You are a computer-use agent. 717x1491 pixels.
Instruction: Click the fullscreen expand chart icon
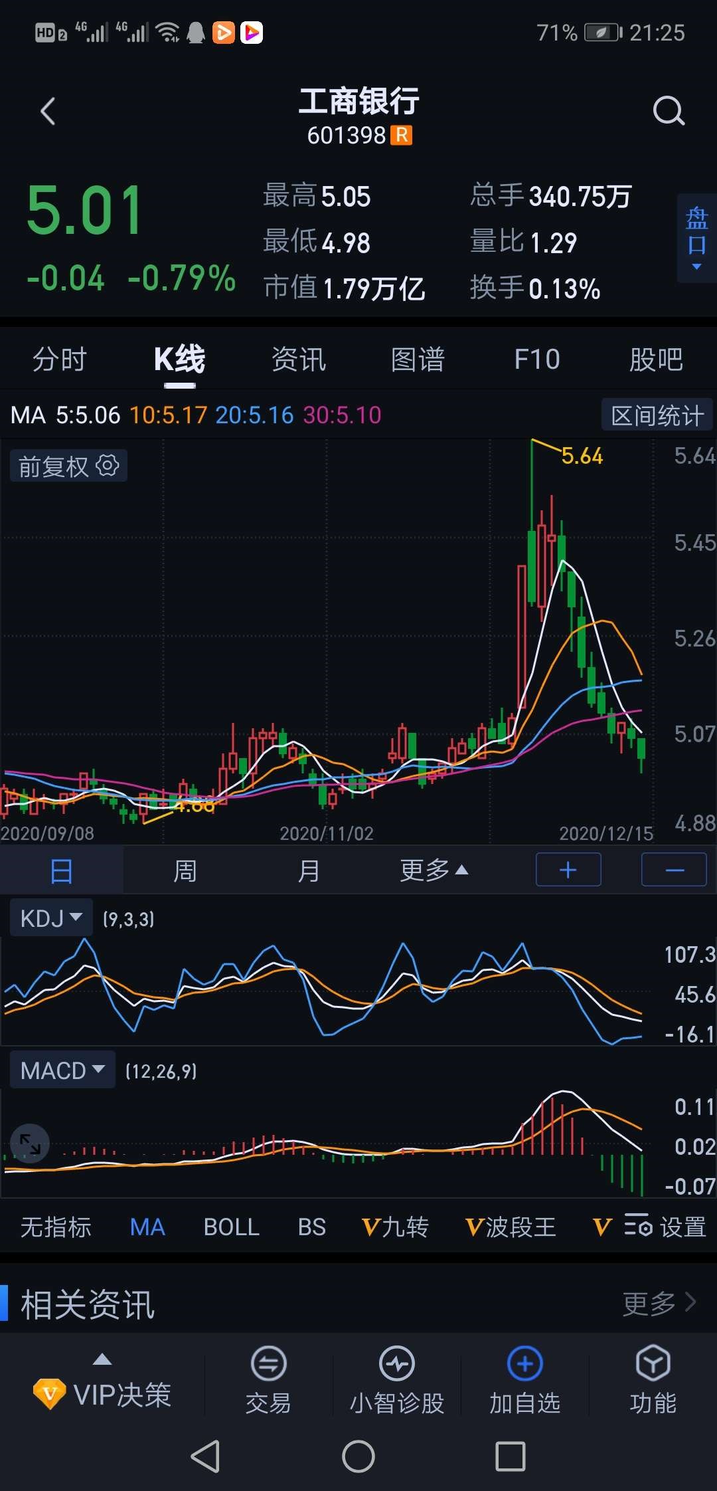[30, 1143]
